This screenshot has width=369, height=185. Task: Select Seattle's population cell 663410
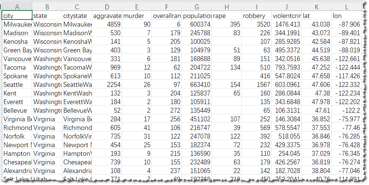pos(197,85)
